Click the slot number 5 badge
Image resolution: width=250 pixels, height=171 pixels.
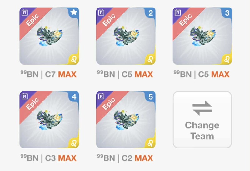151,97
